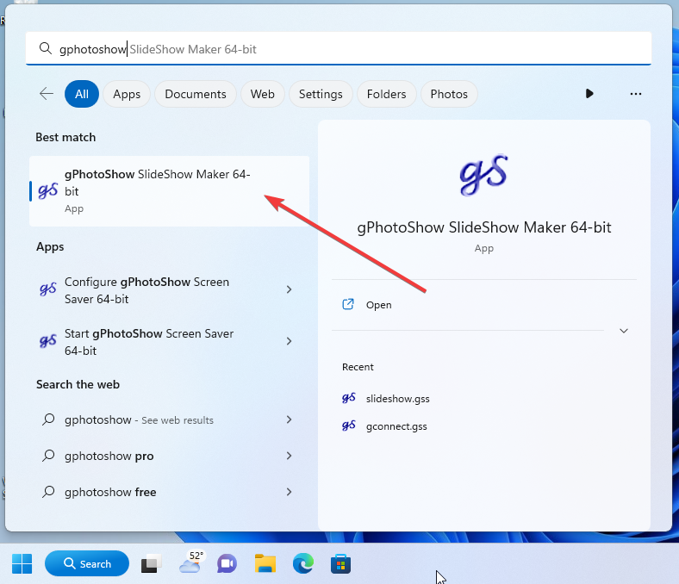The width and height of the screenshot is (679, 584).
Task: Switch to the Apps filter tab
Action: [x=127, y=94]
